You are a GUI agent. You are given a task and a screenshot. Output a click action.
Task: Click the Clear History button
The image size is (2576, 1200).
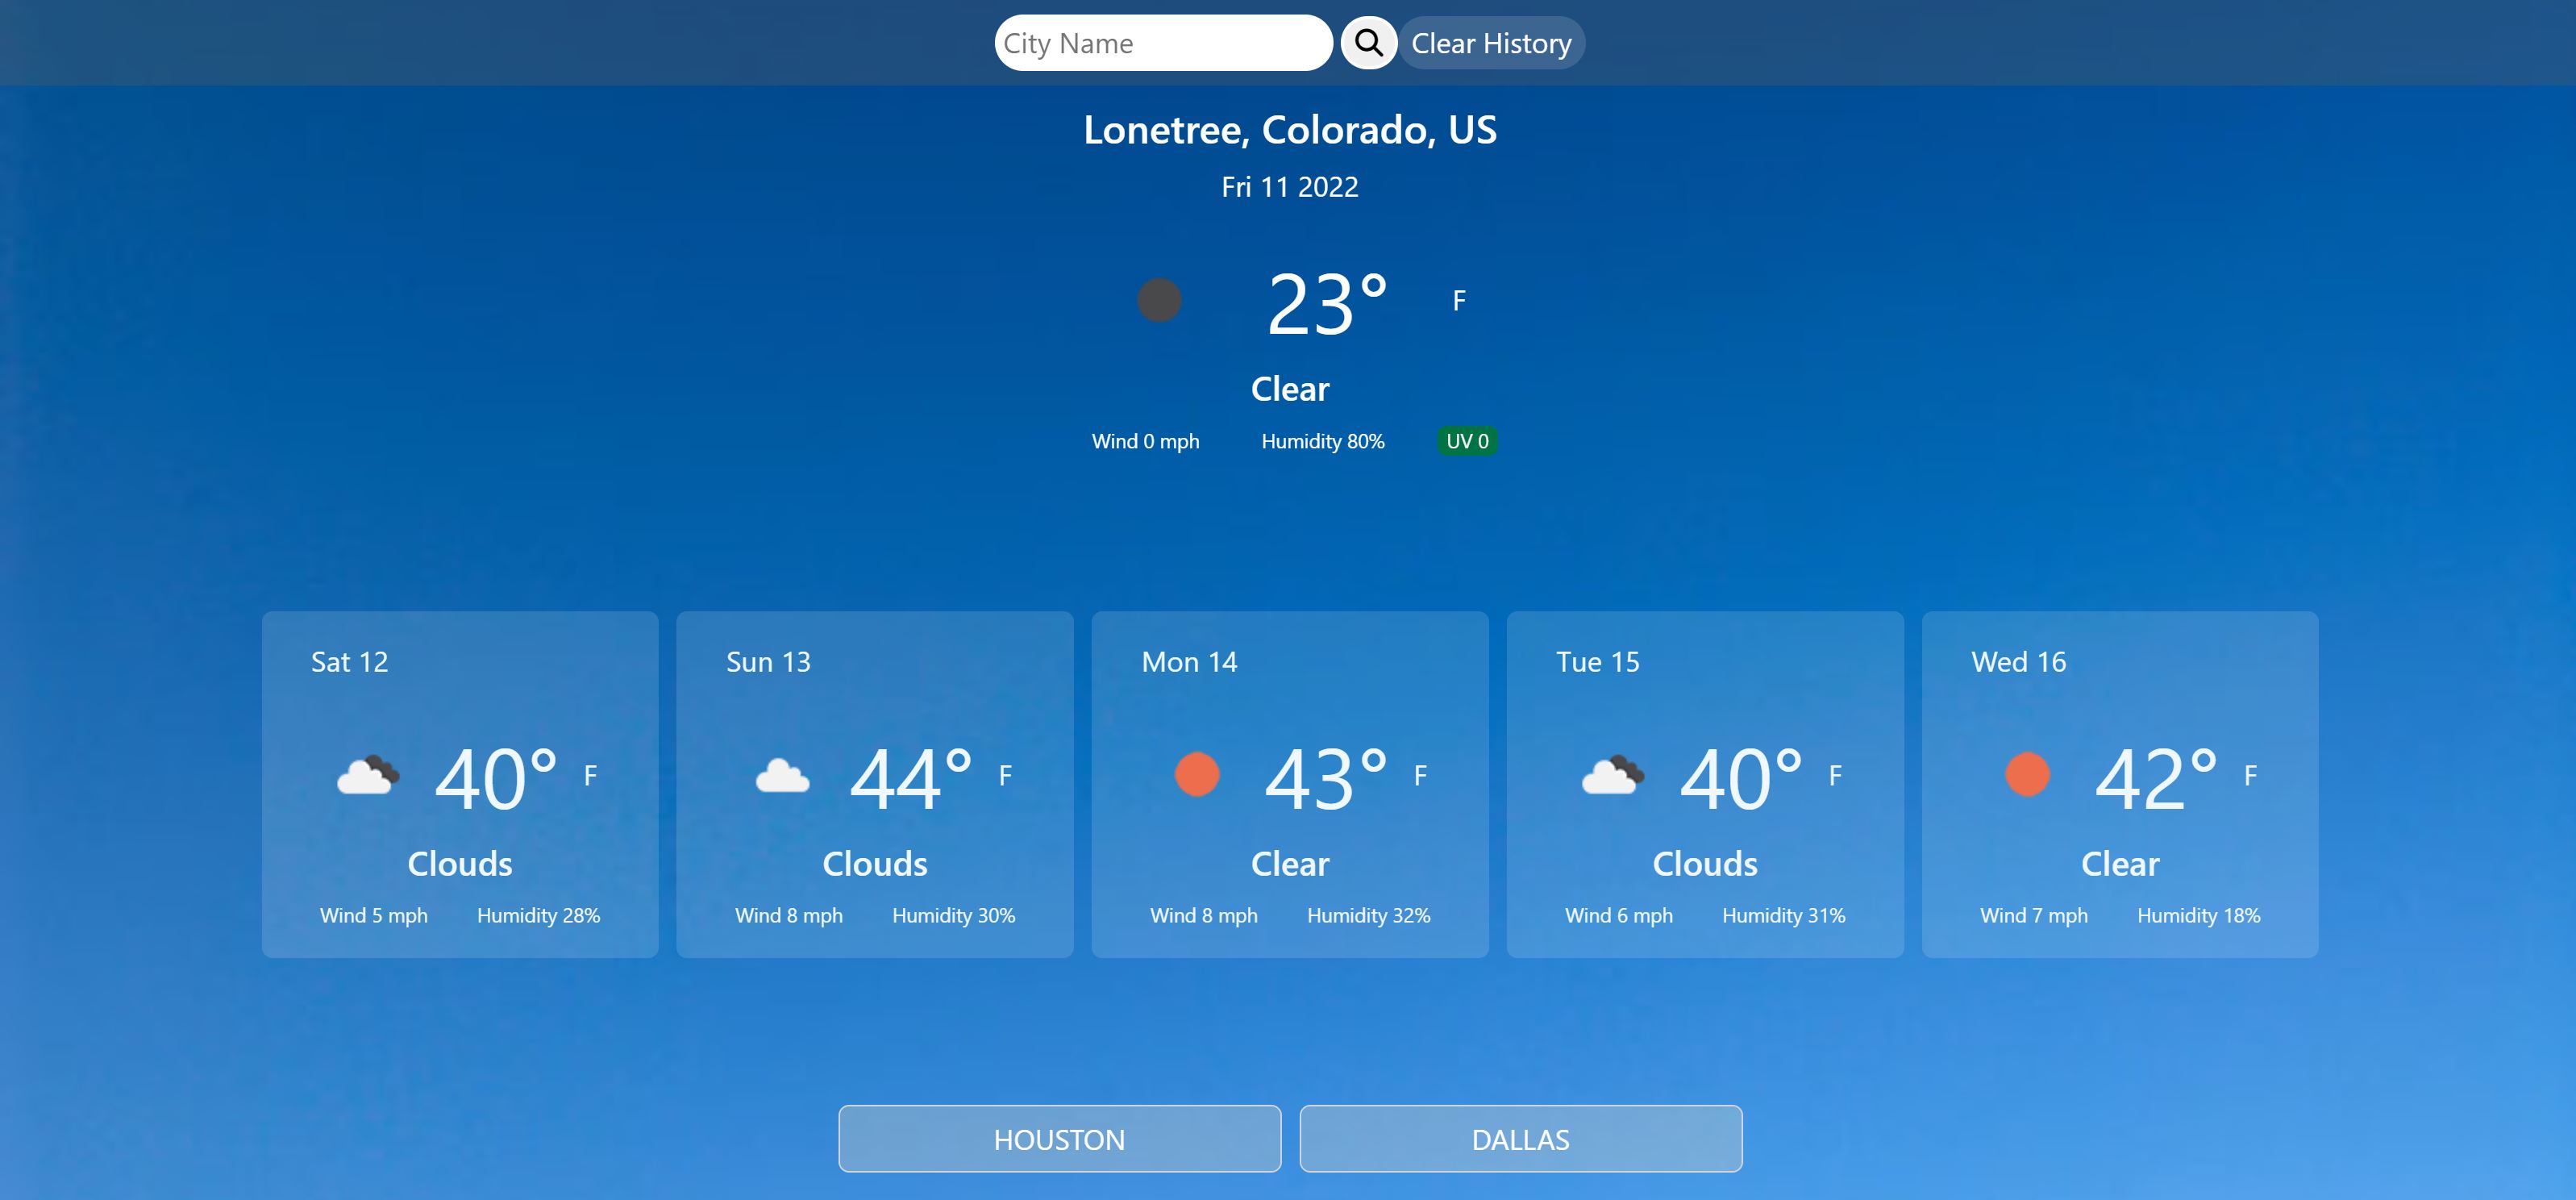point(1487,43)
